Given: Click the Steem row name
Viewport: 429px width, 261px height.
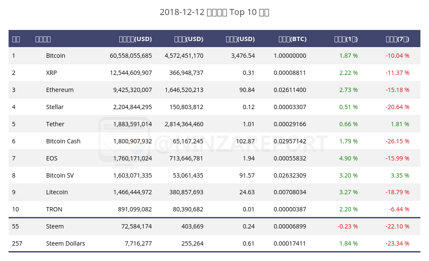Looking at the screenshot, I should [55, 226].
